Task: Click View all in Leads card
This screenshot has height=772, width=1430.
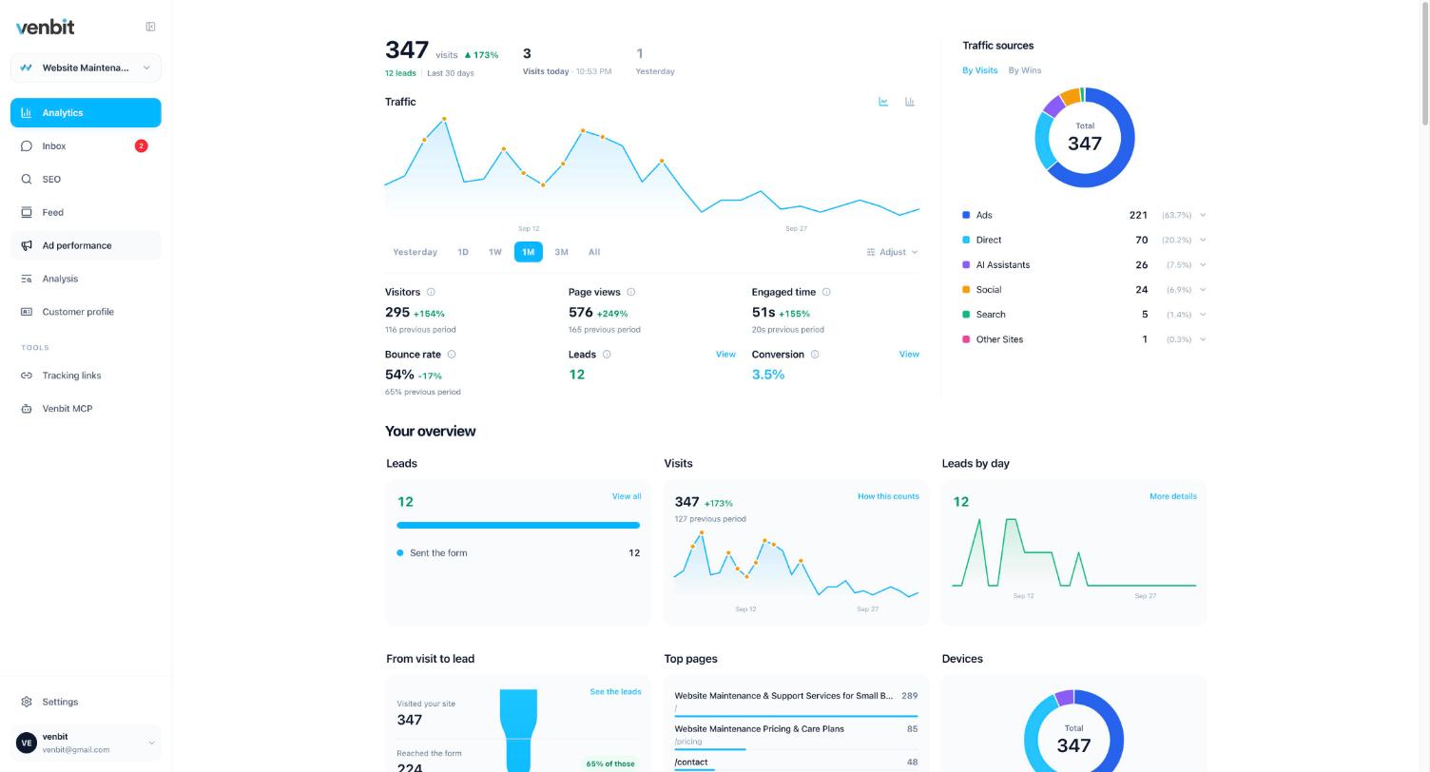Action: (x=627, y=496)
